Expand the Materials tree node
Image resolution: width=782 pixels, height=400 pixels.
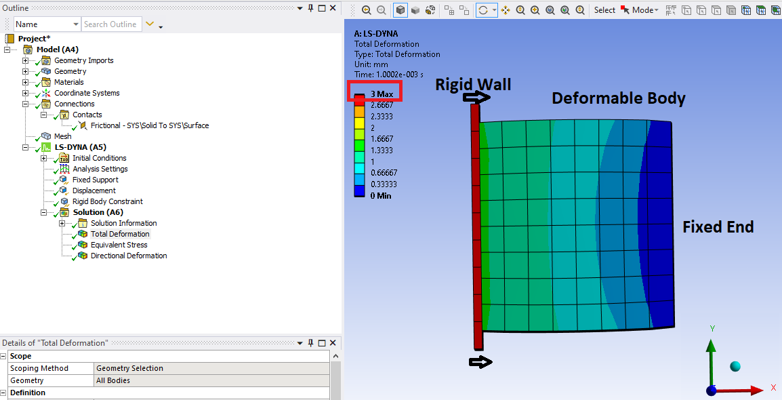click(26, 82)
